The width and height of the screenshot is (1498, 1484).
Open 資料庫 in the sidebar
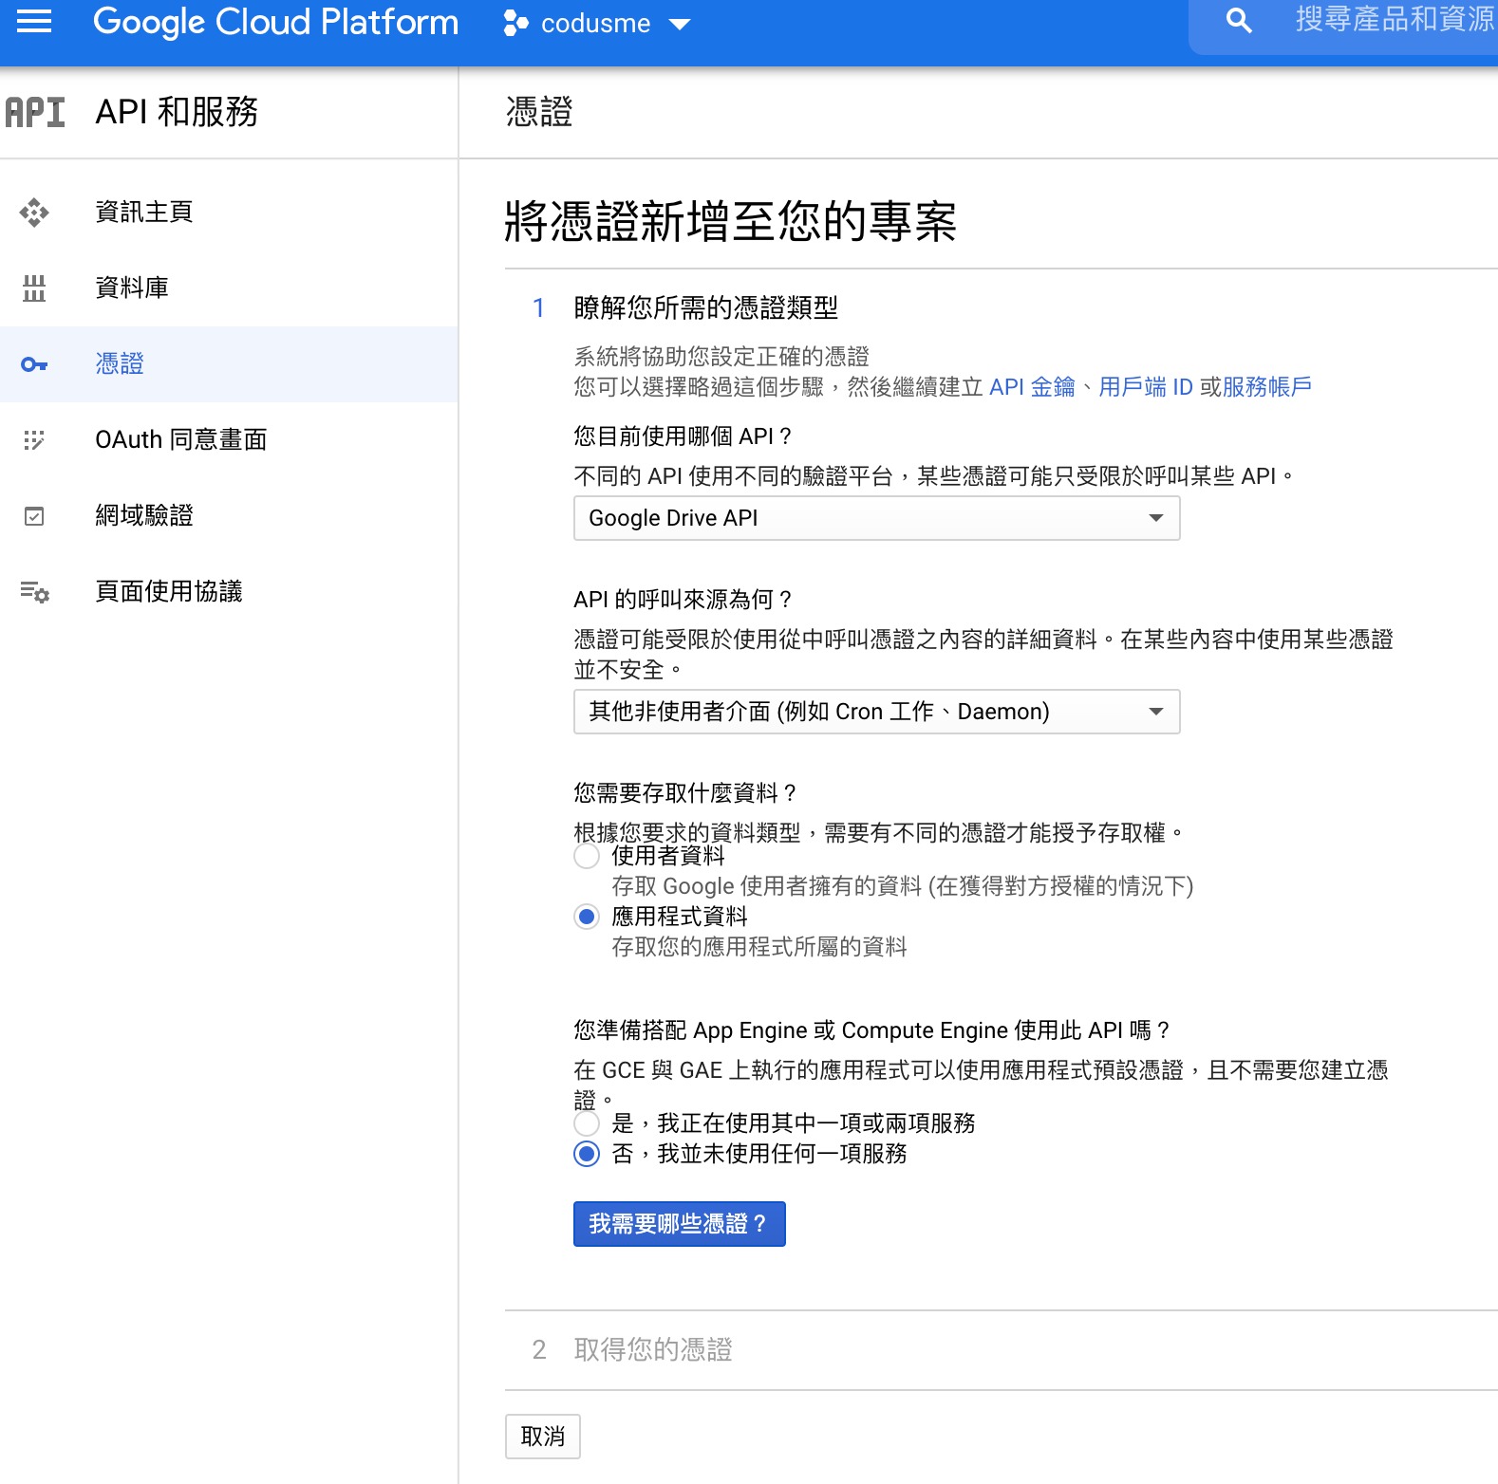(x=229, y=288)
